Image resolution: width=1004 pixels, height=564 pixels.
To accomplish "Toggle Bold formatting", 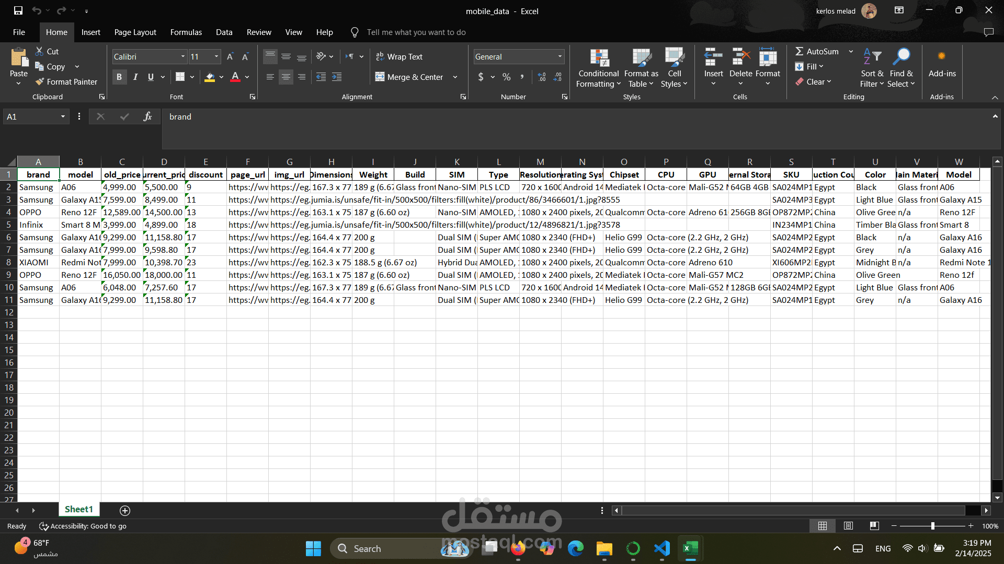I will click(x=119, y=77).
